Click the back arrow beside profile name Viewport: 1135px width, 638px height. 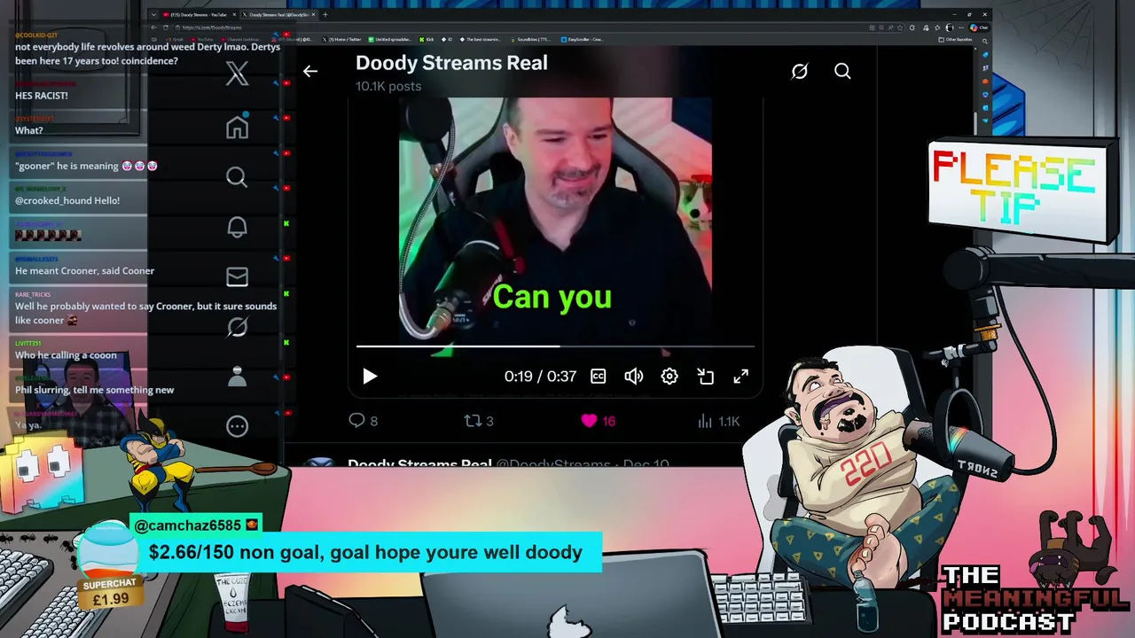[x=309, y=71]
